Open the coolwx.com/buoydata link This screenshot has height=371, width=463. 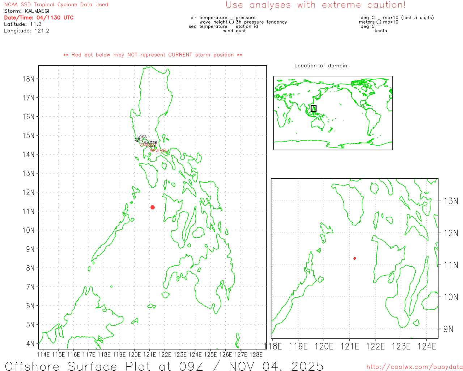coord(415,367)
